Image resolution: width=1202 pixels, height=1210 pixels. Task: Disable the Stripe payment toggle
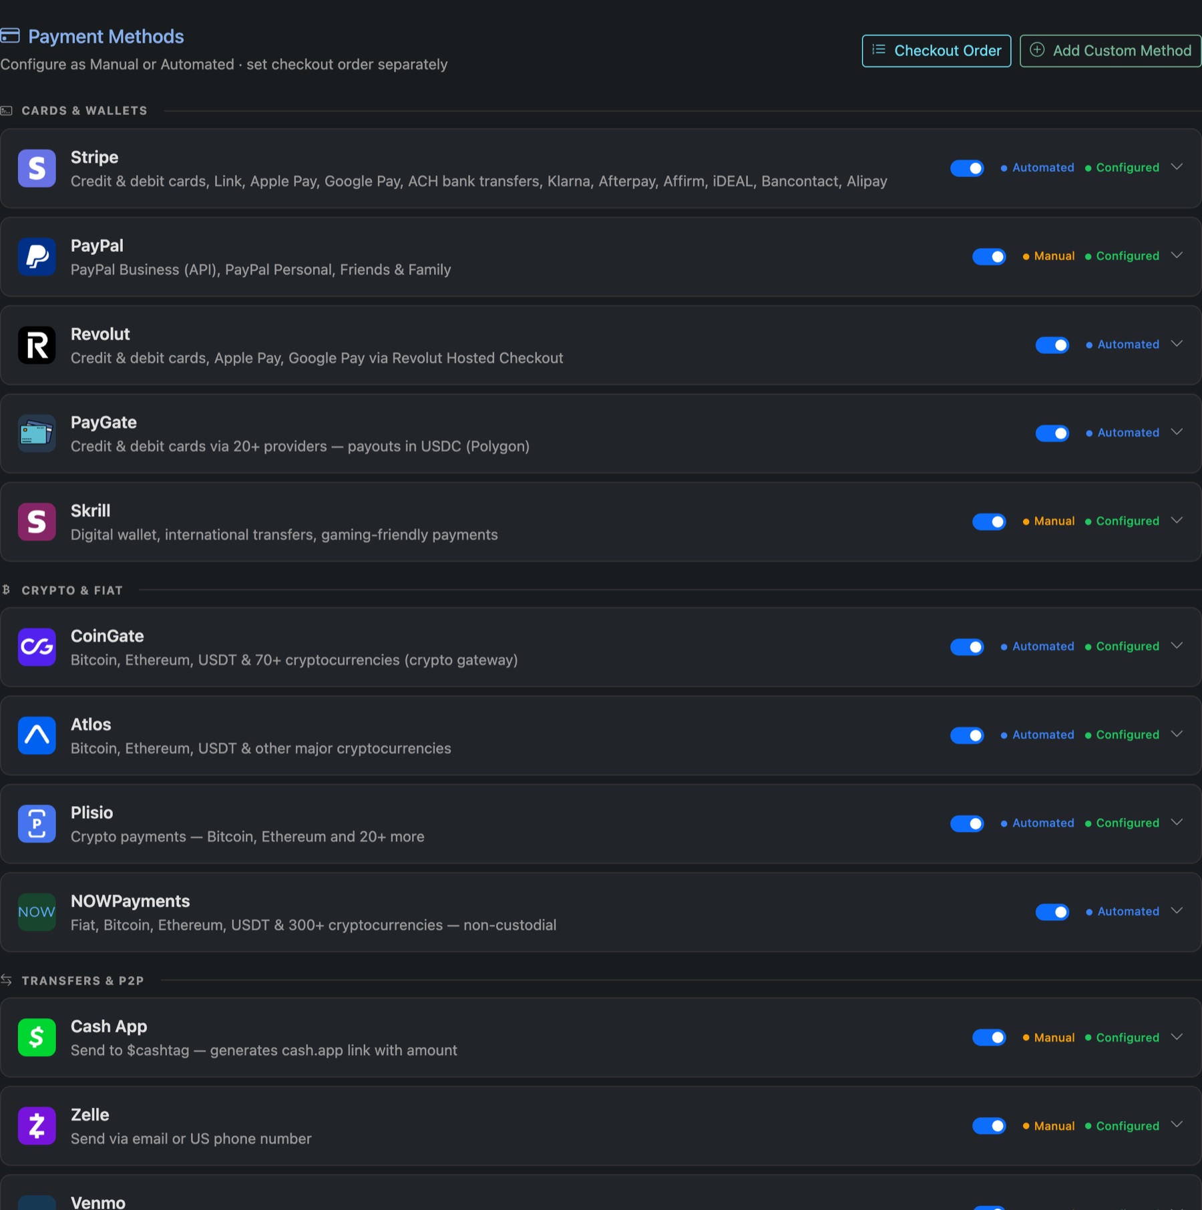pyautogui.click(x=967, y=168)
